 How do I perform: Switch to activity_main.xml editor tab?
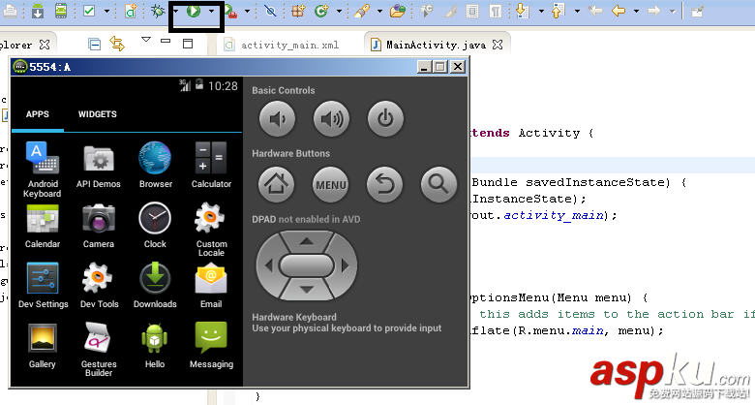pyautogui.click(x=282, y=45)
